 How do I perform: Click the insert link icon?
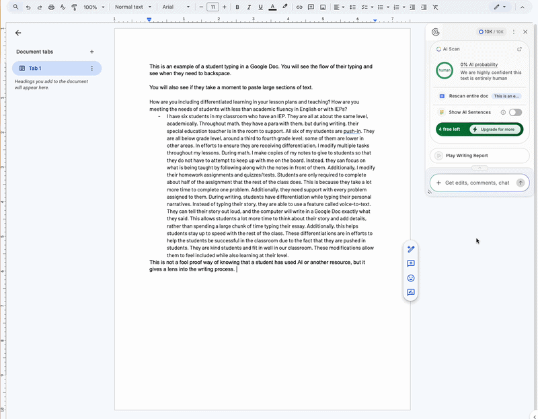299,7
